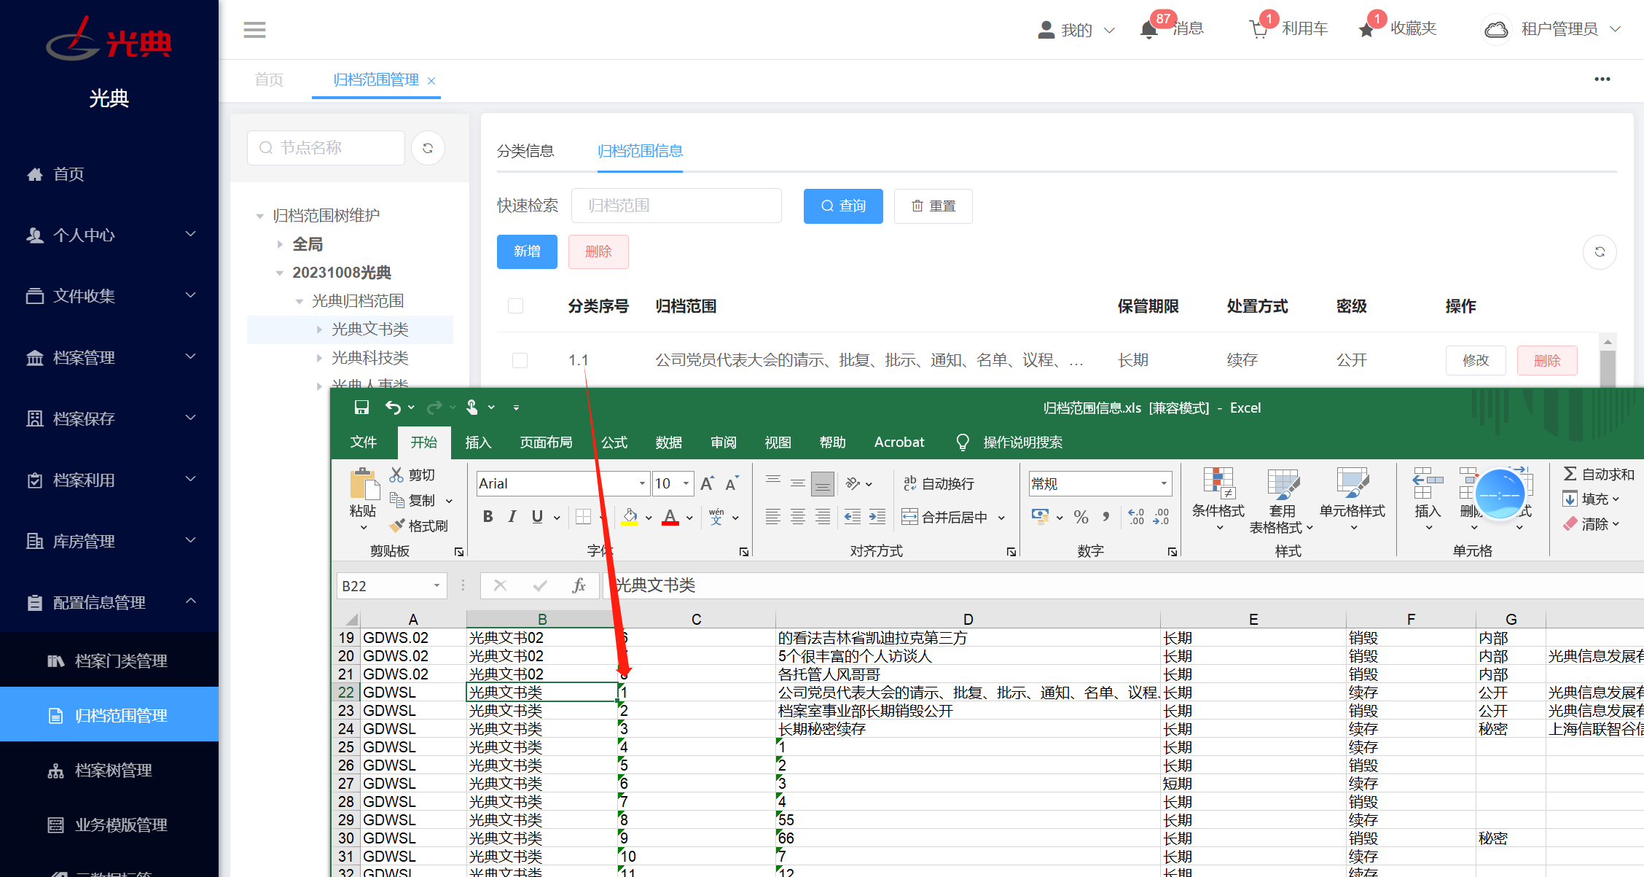Open Excel name box B22 dropdown
The width and height of the screenshot is (1644, 877).
pyautogui.click(x=437, y=585)
